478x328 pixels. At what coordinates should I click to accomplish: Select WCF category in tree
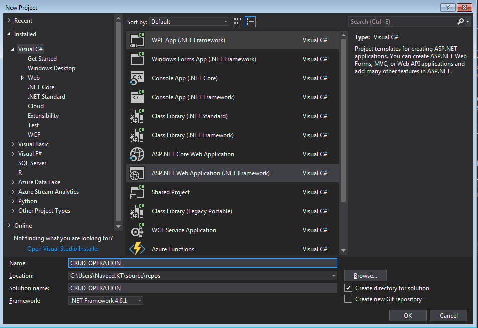[34, 135]
